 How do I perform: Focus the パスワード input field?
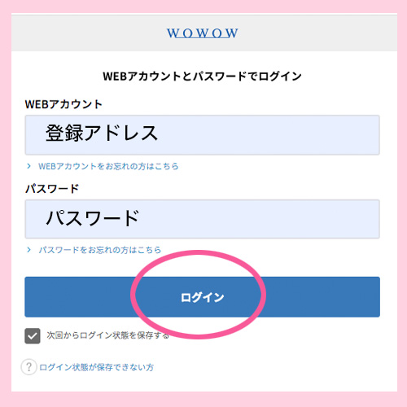(203, 219)
